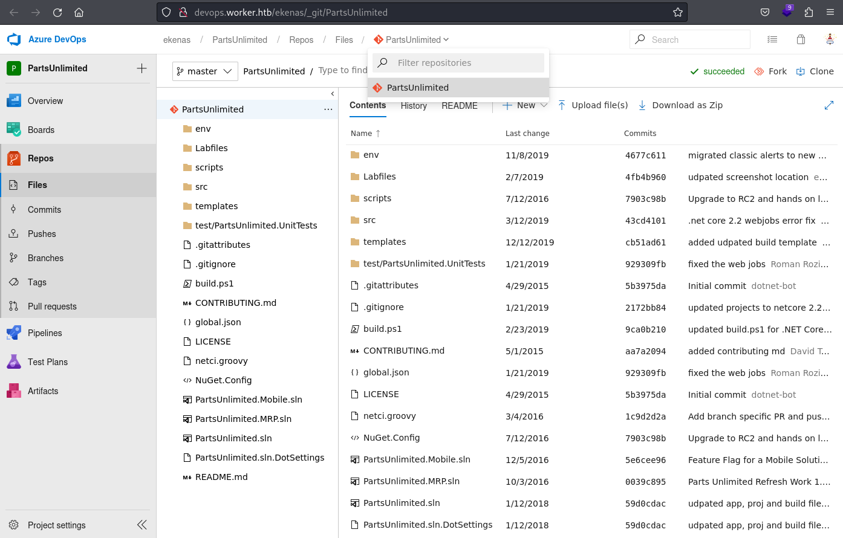Open the master branch dropdown

205,71
